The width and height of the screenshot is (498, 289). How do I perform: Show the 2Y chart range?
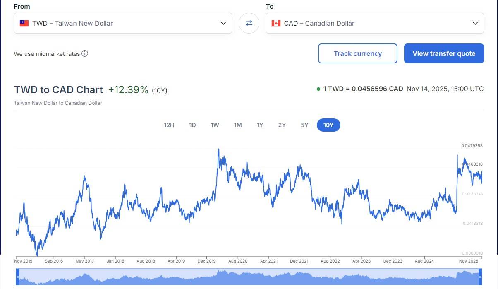coord(282,125)
